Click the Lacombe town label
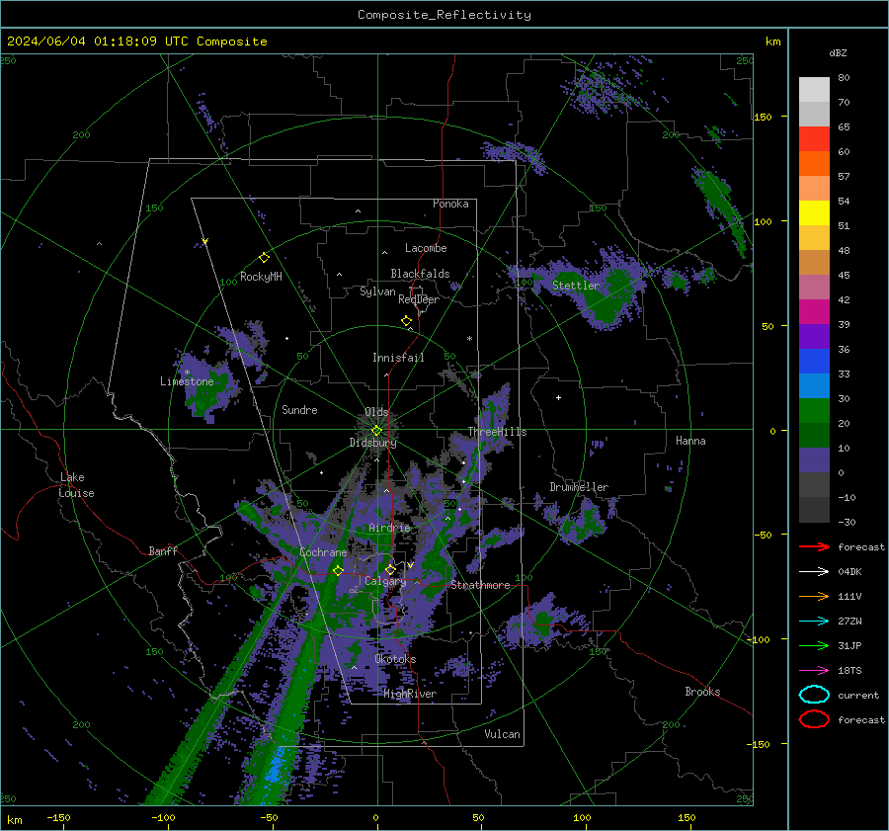889x831 pixels. pyautogui.click(x=426, y=248)
